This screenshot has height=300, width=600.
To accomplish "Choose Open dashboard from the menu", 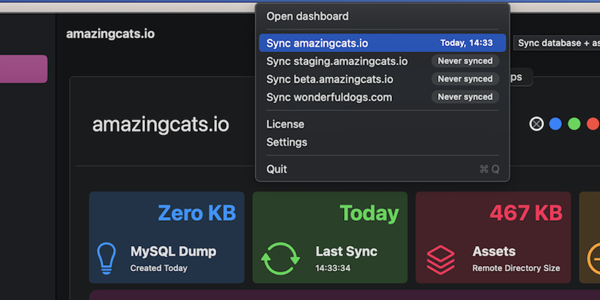I will click(308, 16).
